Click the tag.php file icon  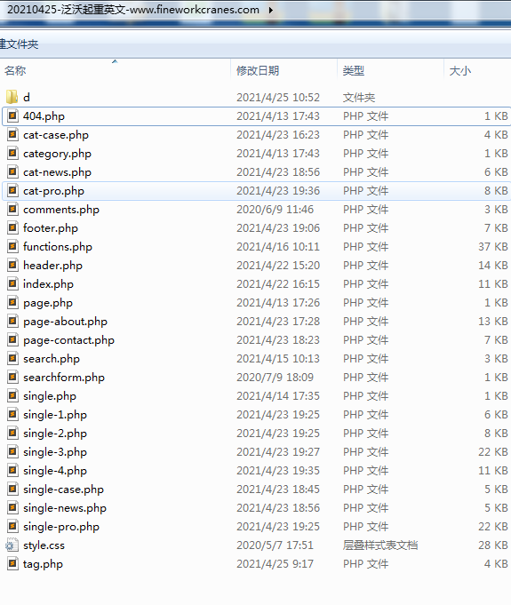tap(12, 564)
